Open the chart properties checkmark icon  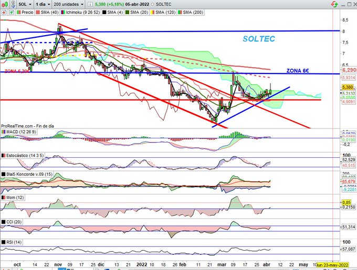coord(13,4)
